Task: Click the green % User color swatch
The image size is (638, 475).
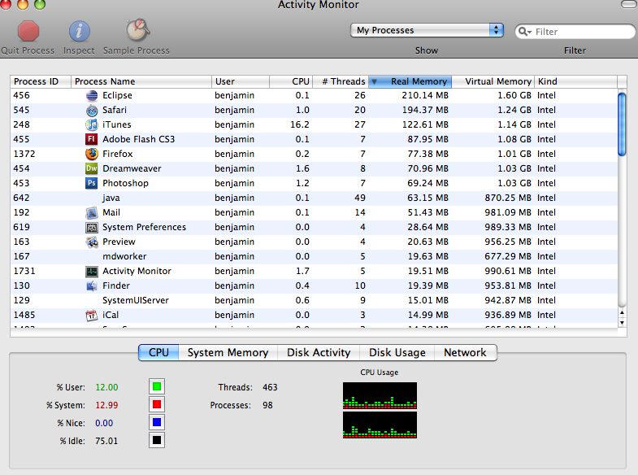Action: (x=157, y=386)
